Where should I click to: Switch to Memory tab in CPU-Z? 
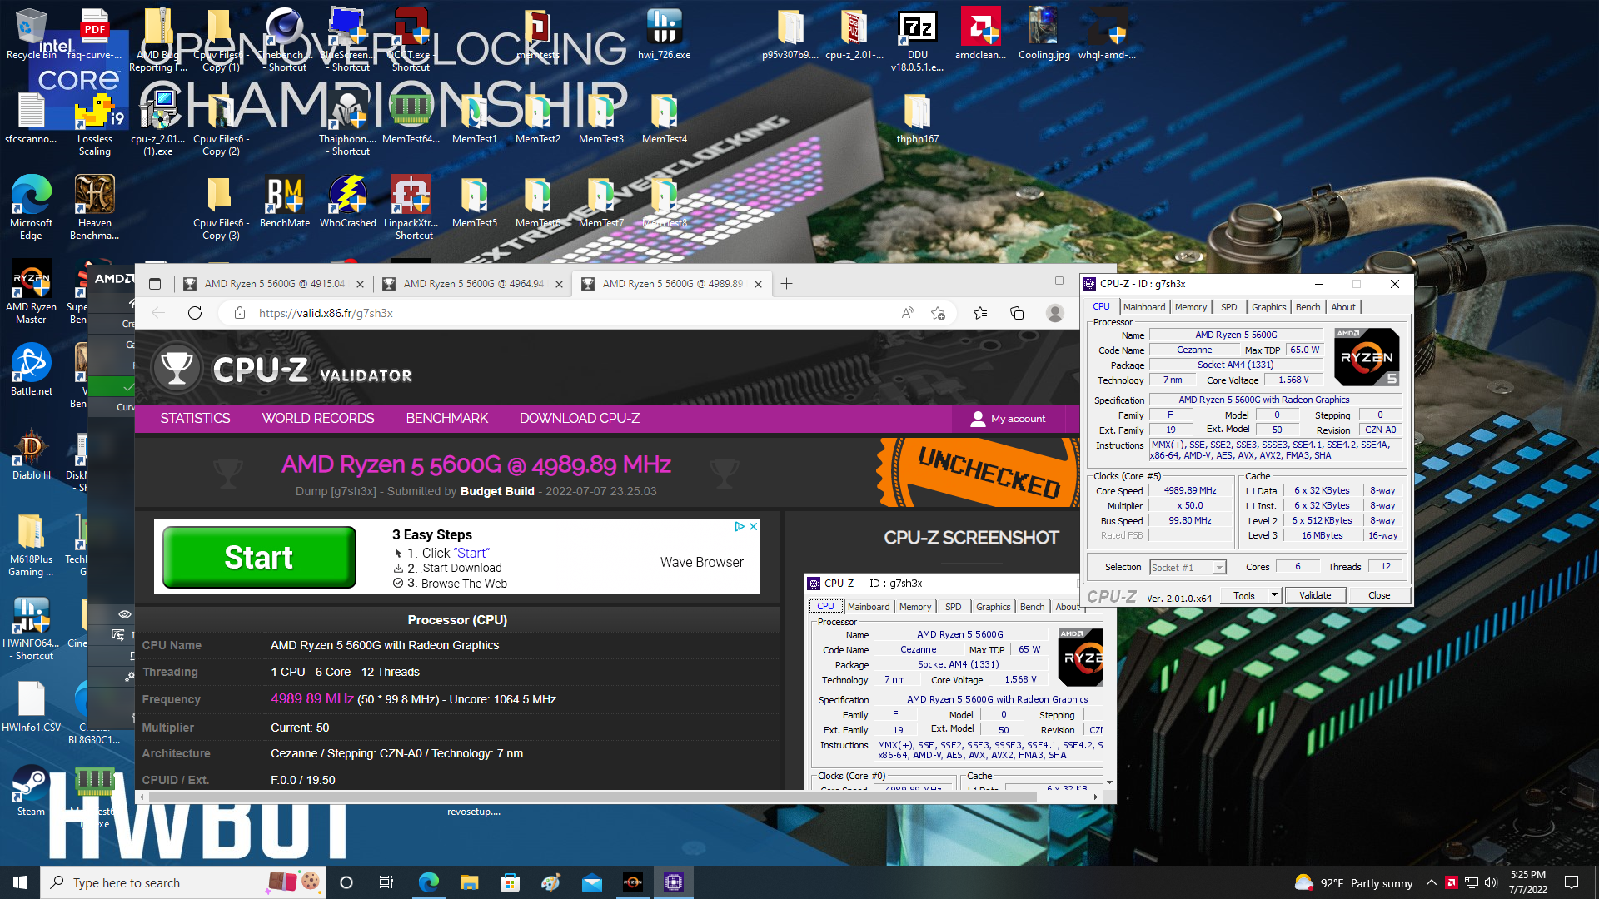[1191, 307]
